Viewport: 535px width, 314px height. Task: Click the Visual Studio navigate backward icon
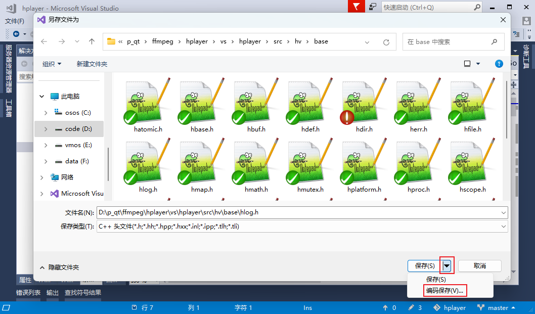(x=16, y=34)
